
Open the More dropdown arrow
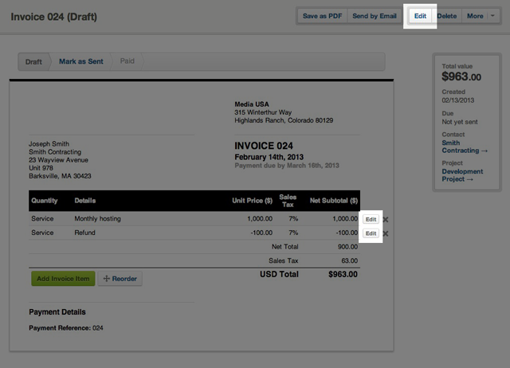click(x=492, y=16)
